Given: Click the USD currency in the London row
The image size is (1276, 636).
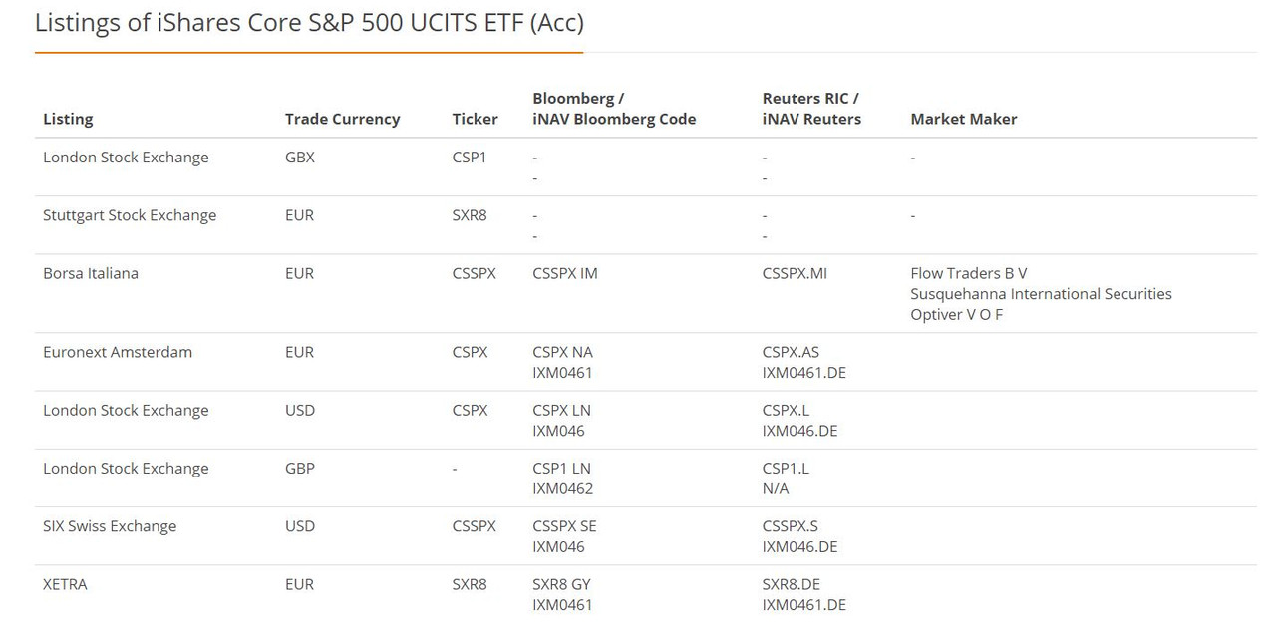Looking at the screenshot, I should (x=300, y=410).
